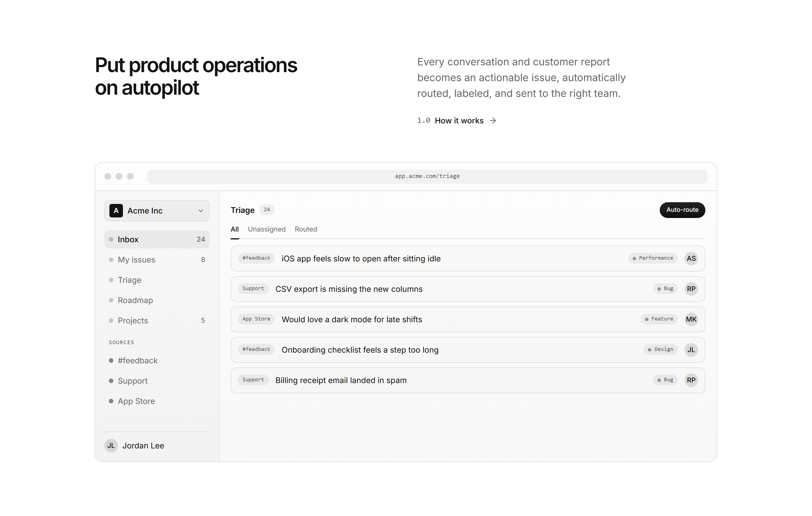Click the SOURCES section label
Viewport: 812px width, 516px height.
pyautogui.click(x=122, y=342)
